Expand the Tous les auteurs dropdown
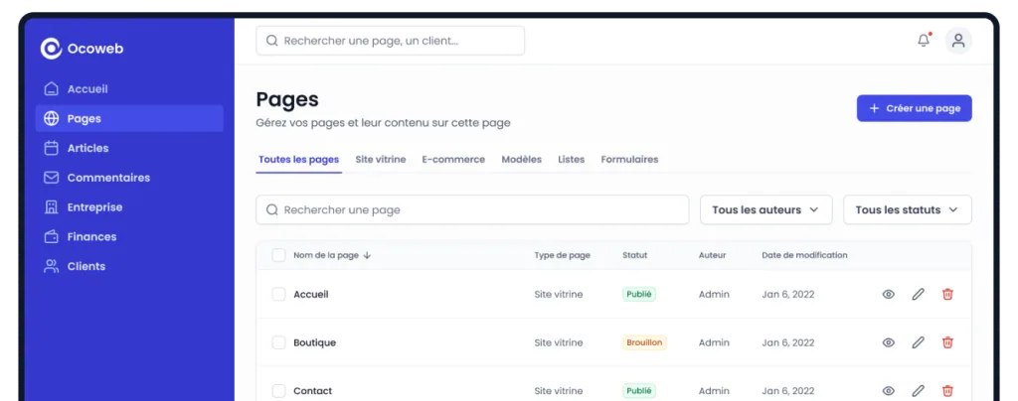The image size is (1018, 401). click(x=765, y=209)
